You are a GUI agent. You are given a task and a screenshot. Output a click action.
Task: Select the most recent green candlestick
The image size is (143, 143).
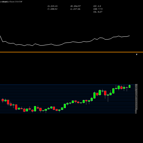(130, 86)
